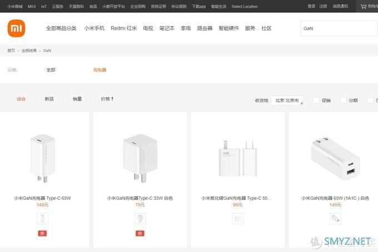Open title 小米GaN充电器 65W (1A1C) 白色
Viewport: 378px width, 252px height.
[335, 198]
